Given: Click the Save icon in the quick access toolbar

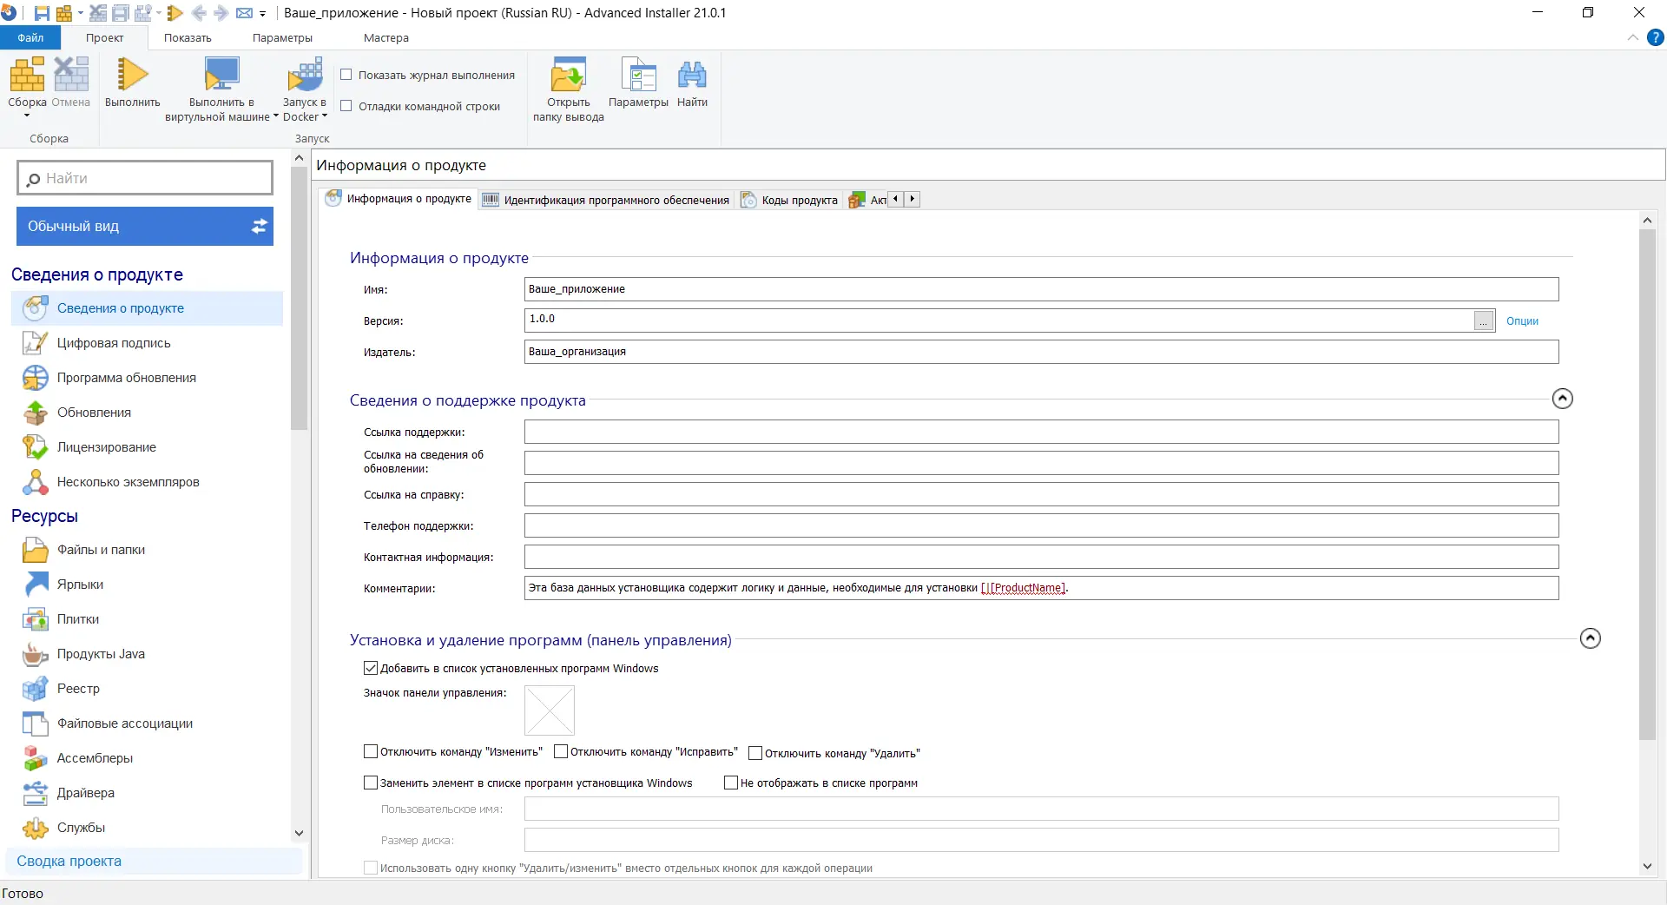Looking at the screenshot, I should click(42, 13).
